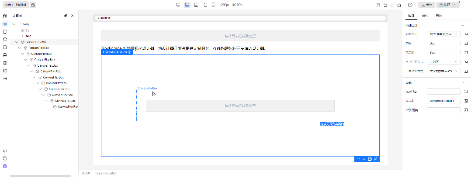Switch to the first properties tab
Image resolution: width=471 pixels, height=177 pixels.
click(x=411, y=16)
